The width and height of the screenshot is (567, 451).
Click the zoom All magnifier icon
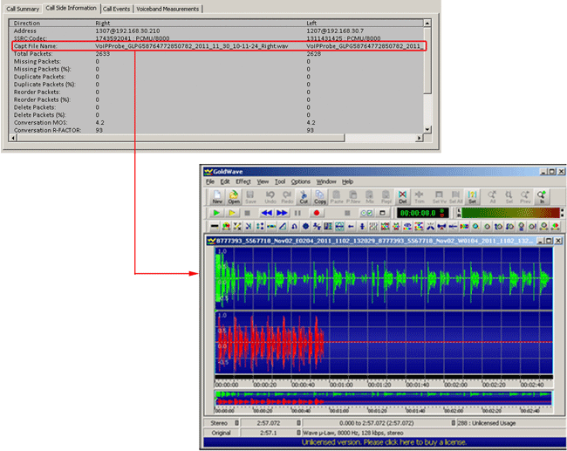[x=492, y=197]
